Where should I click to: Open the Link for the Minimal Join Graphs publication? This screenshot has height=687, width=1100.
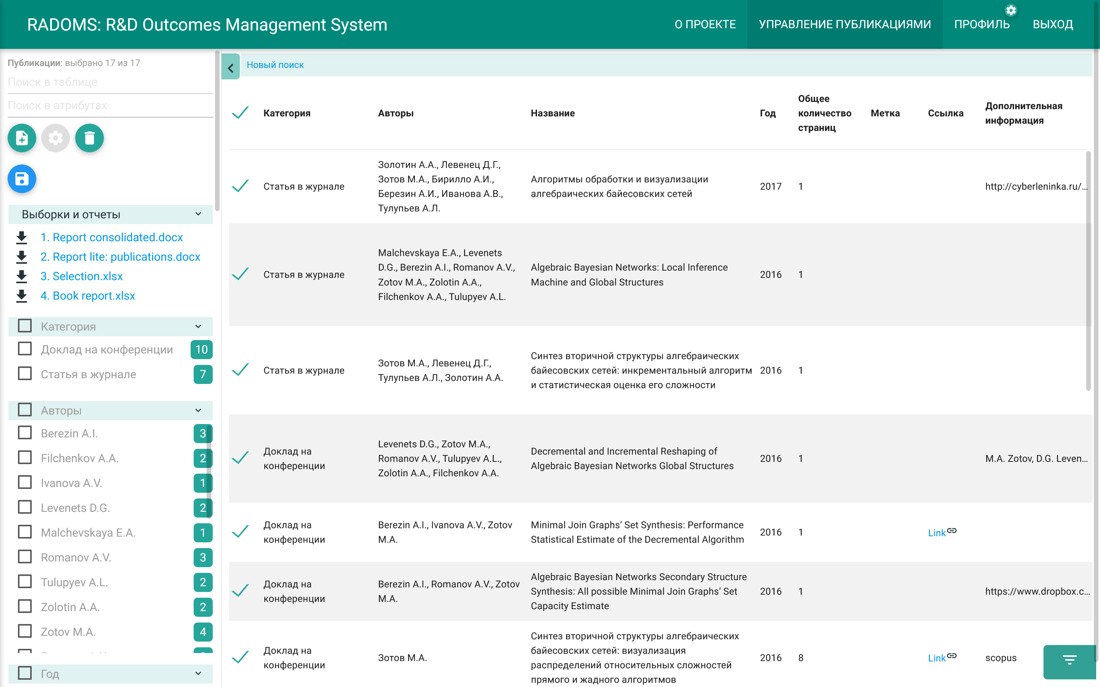[937, 532]
